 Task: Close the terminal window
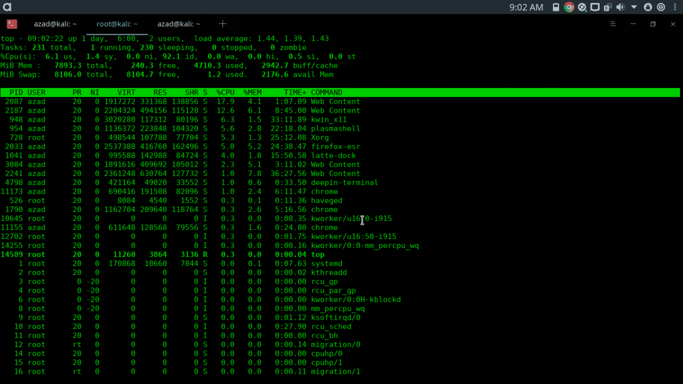[x=673, y=24]
